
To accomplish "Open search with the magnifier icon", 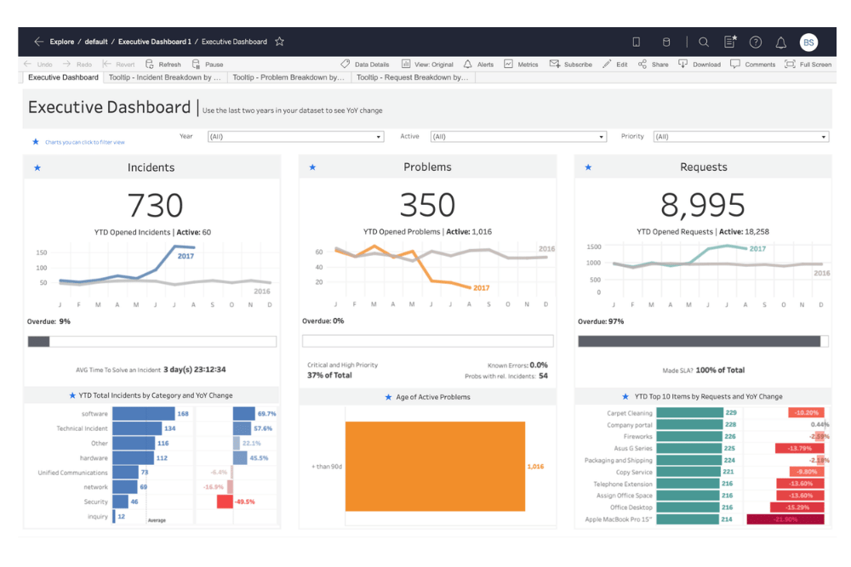I will [x=704, y=42].
